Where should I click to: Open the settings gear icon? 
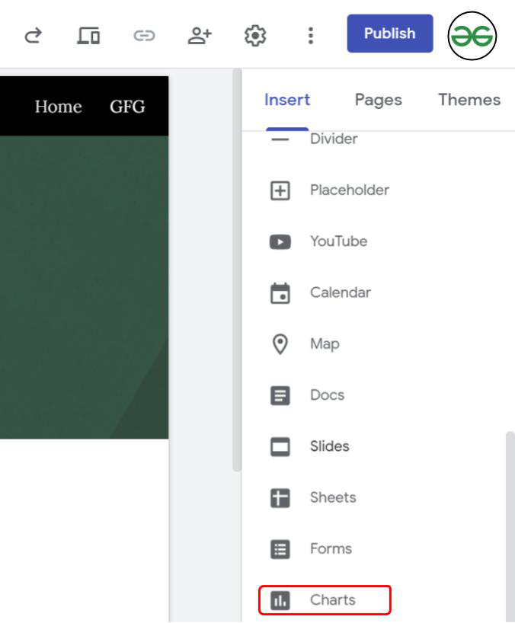coord(255,36)
